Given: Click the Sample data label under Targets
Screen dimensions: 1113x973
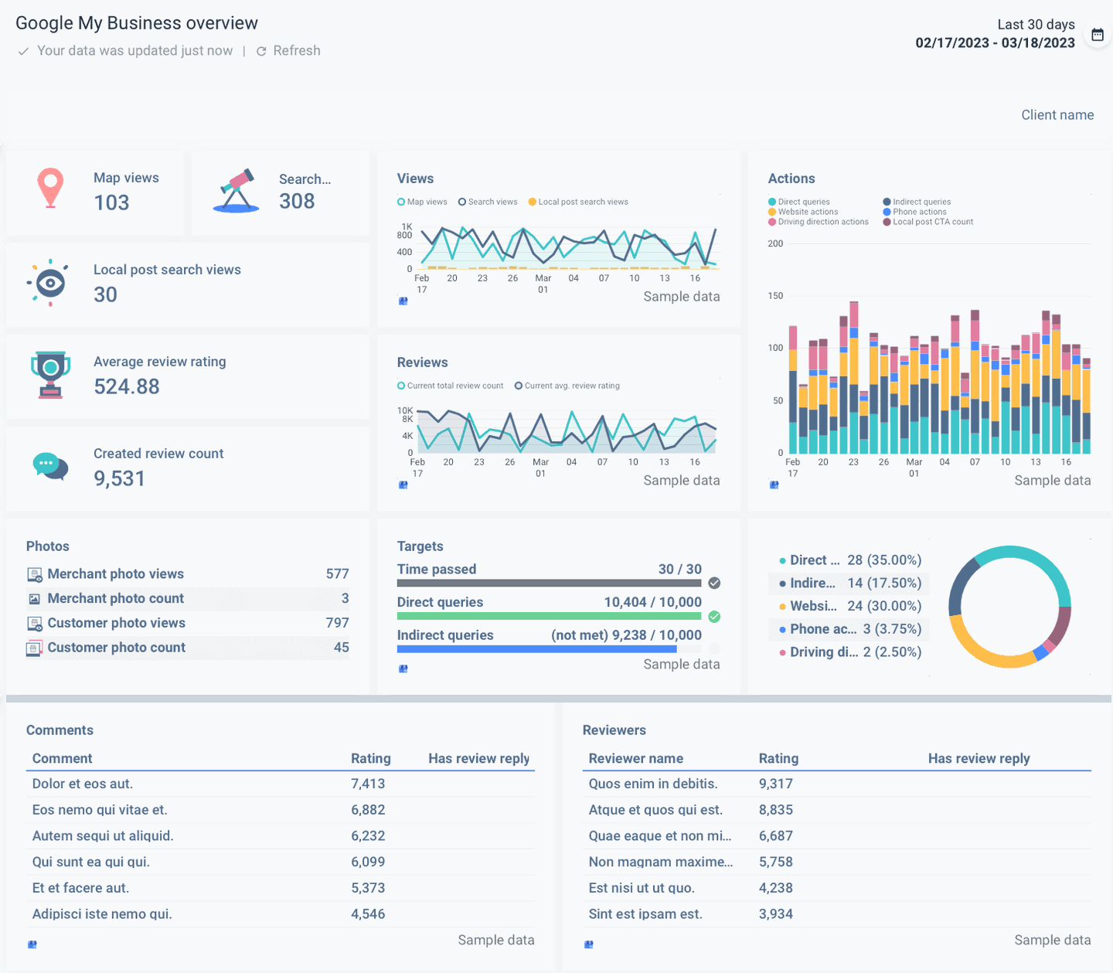Looking at the screenshot, I should point(682,664).
